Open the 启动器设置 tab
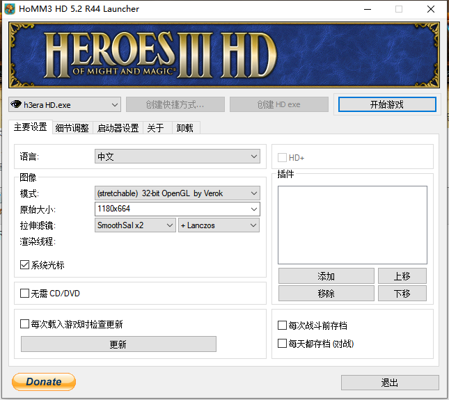Image resolution: width=449 pixels, height=400 pixels. click(x=118, y=128)
